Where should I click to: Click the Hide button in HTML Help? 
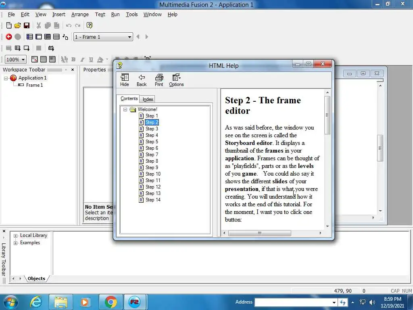(124, 80)
